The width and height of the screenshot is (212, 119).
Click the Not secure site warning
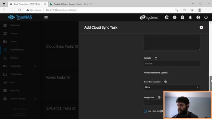[x=34, y=10]
